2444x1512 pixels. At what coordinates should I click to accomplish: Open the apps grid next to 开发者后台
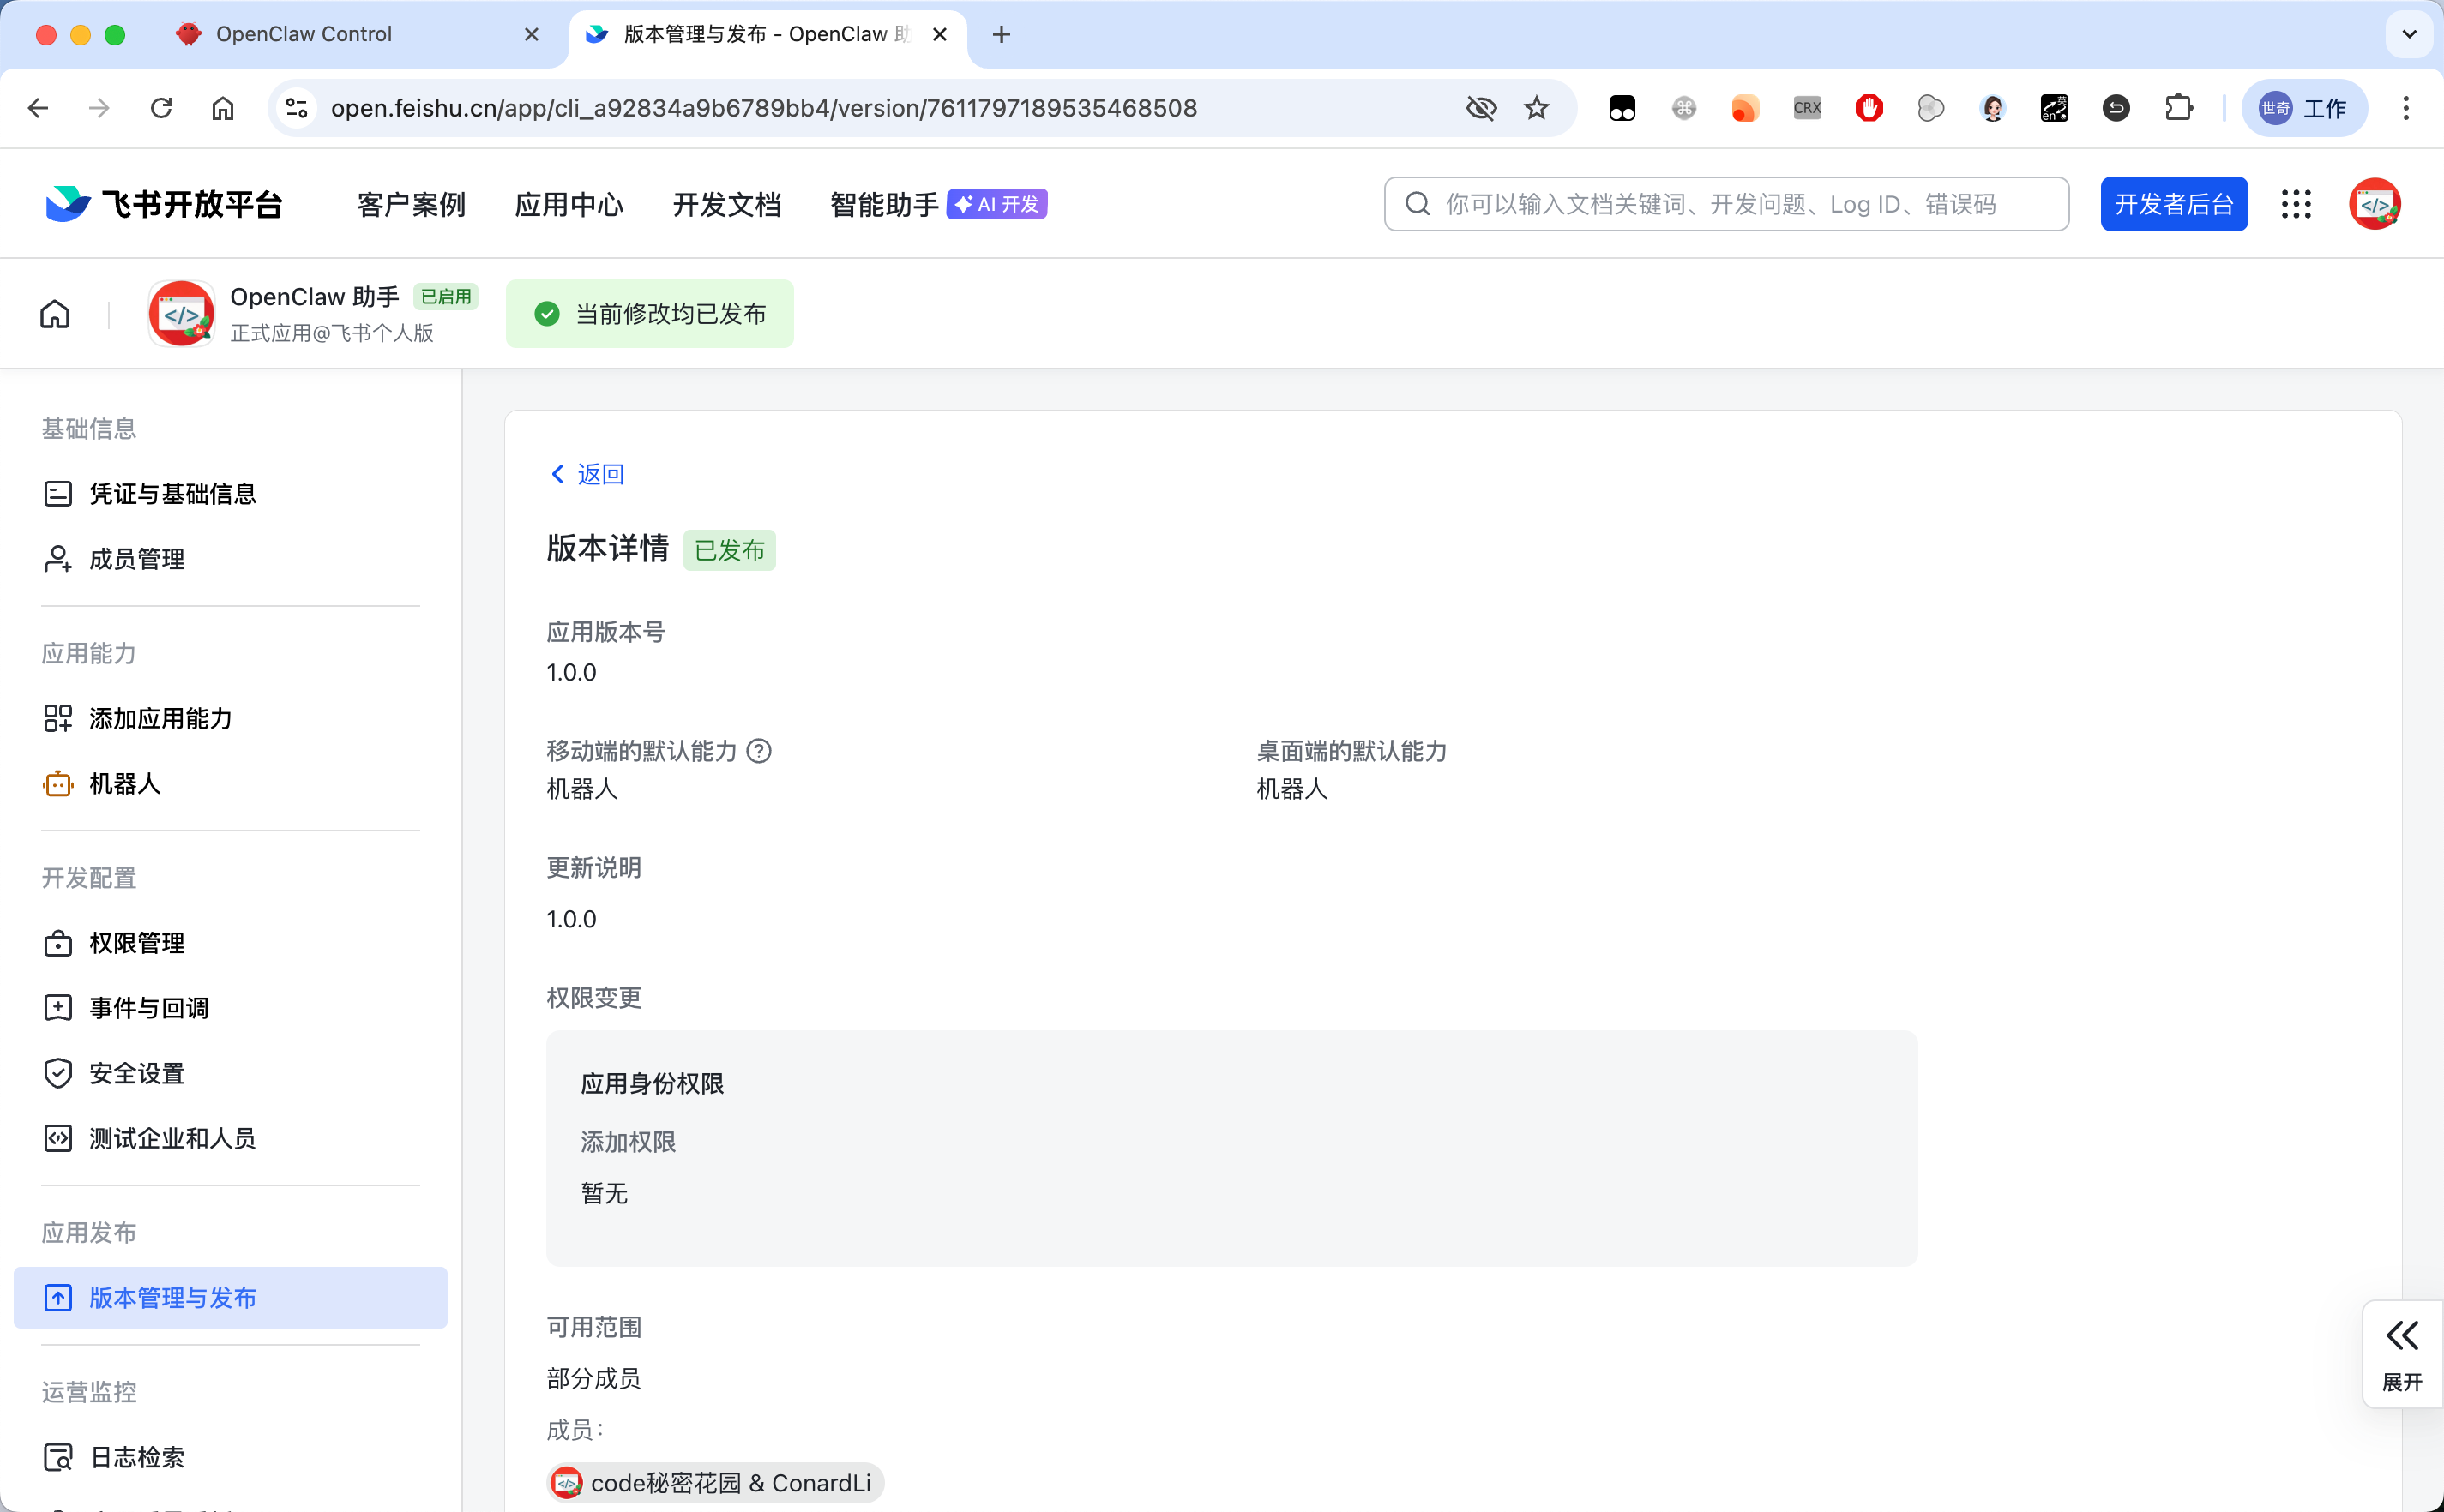coord(2296,203)
